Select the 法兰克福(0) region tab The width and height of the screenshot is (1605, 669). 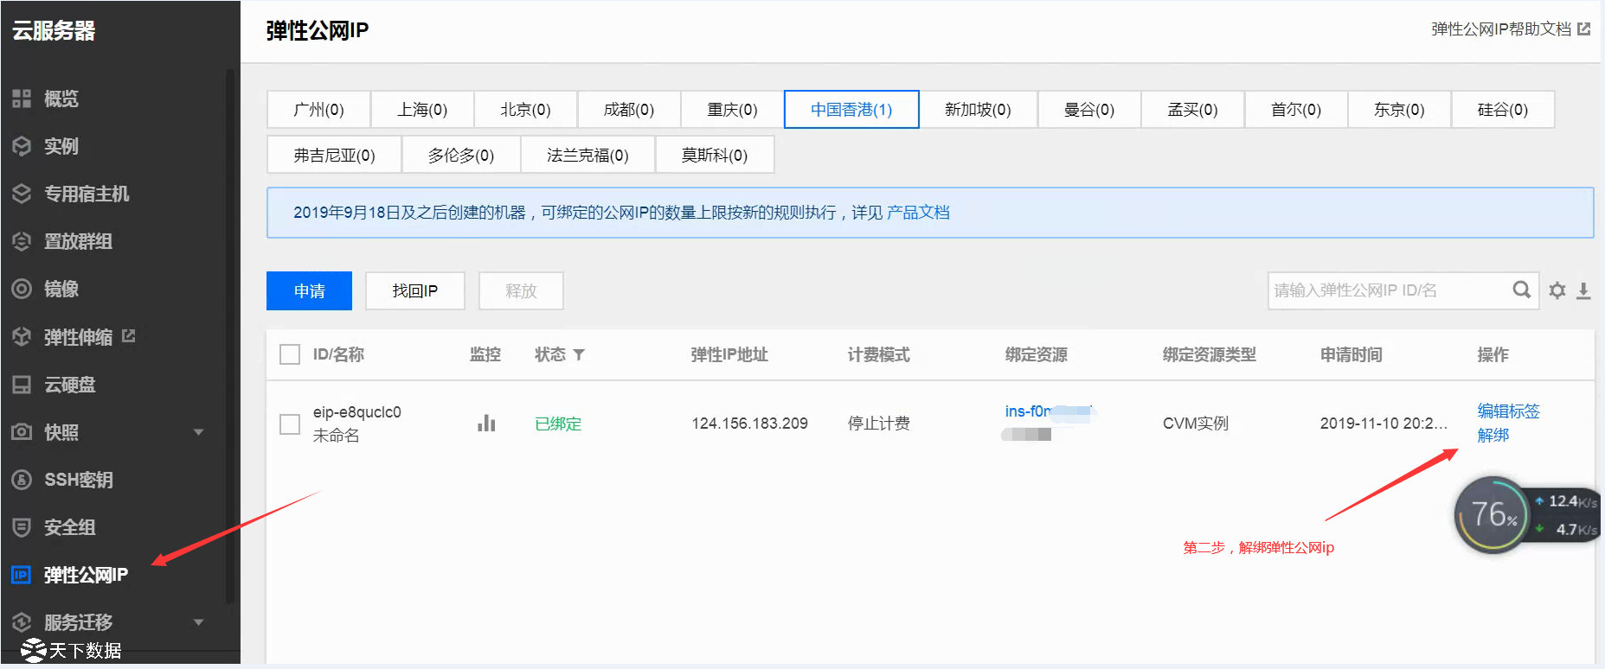coord(587,156)
